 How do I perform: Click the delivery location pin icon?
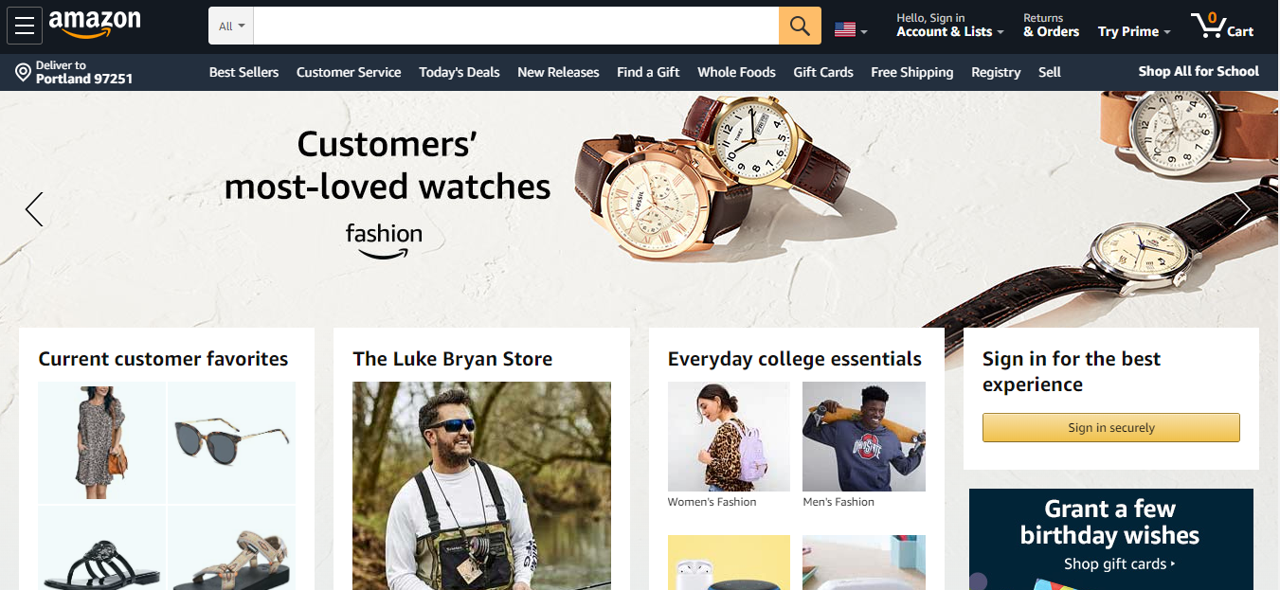click(23, 72)
